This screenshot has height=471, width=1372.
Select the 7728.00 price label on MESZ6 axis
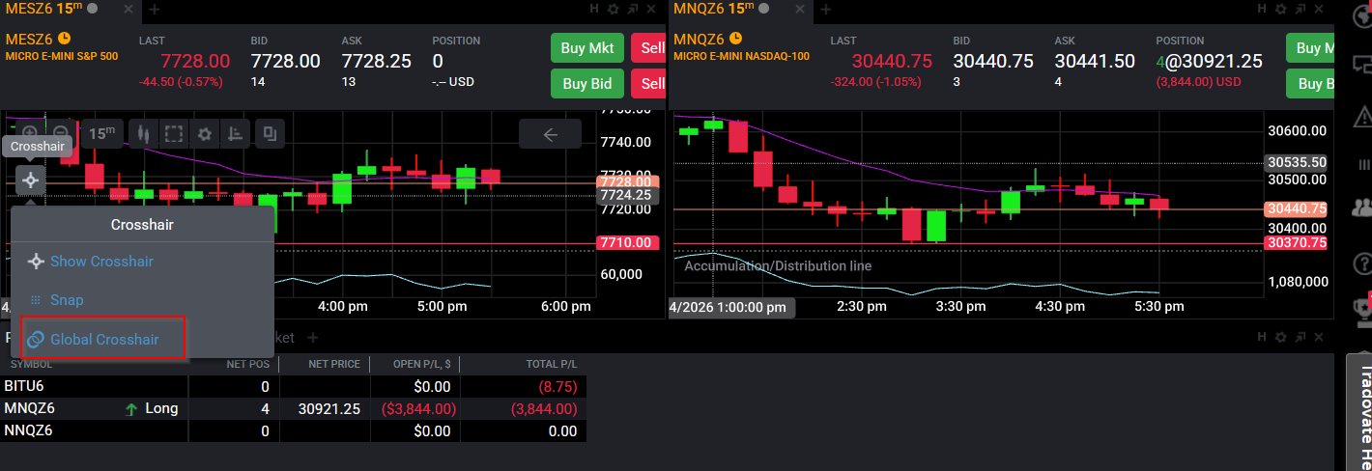(627, 181)
